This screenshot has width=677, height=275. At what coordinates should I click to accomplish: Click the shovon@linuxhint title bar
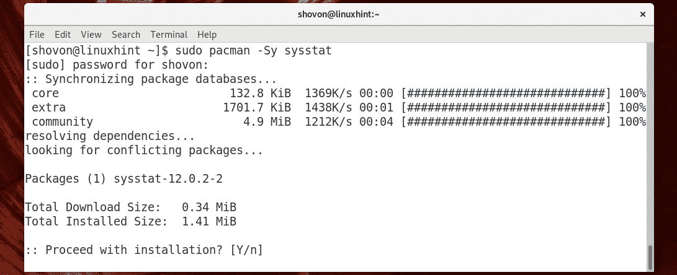[338, 12]
